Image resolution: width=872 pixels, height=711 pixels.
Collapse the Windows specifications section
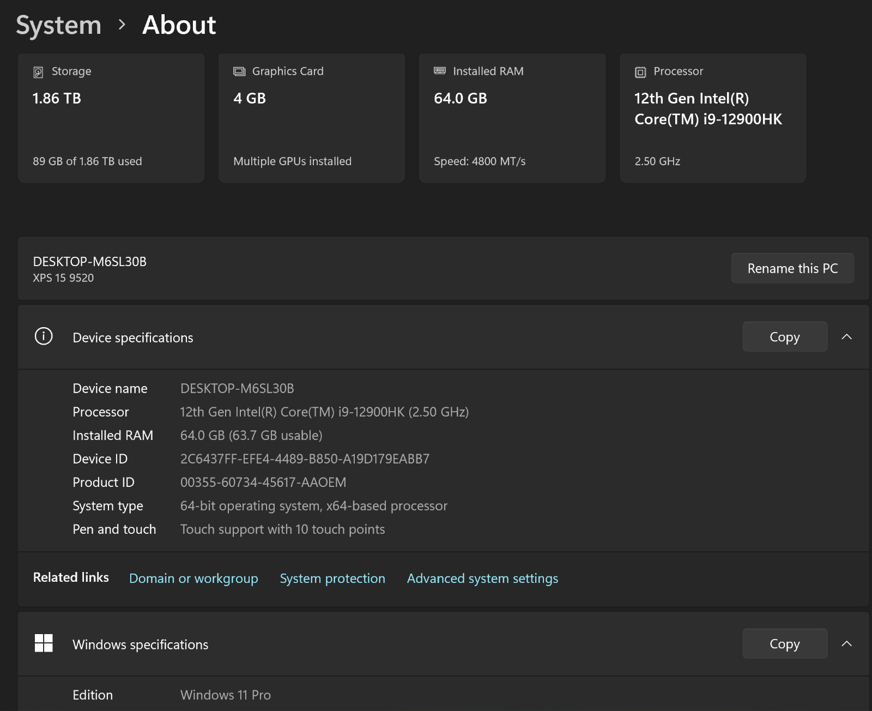coord(846,643)
